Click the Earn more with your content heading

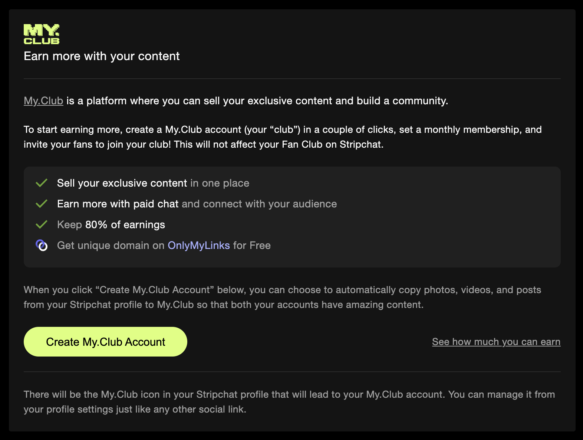point(101,56)
